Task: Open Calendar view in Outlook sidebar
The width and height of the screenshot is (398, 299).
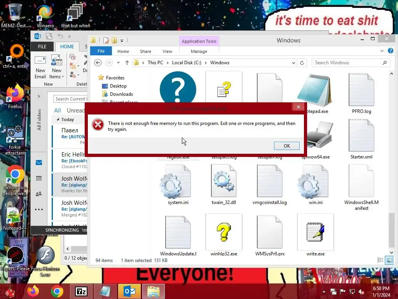Action: (x=39, y=178)
